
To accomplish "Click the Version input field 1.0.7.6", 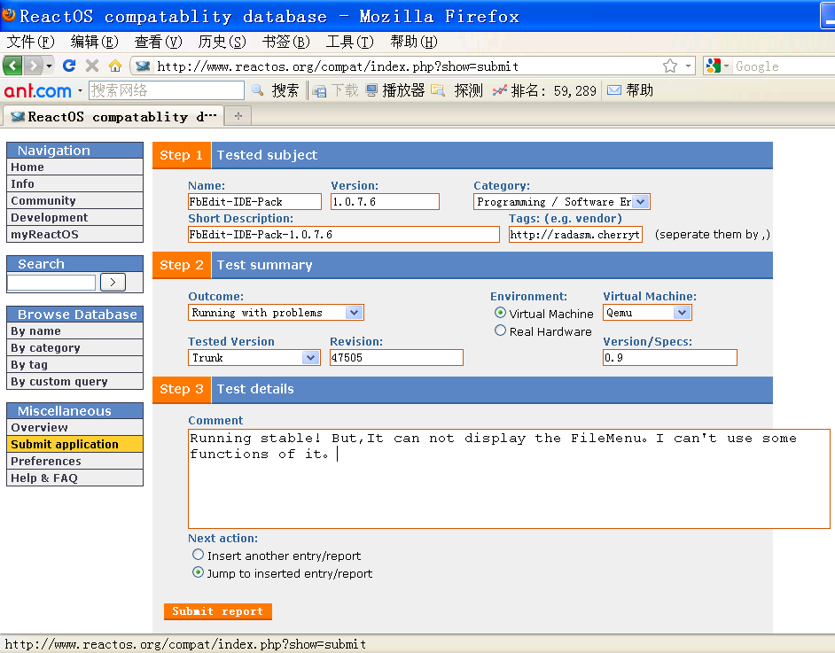I will 385,202.
